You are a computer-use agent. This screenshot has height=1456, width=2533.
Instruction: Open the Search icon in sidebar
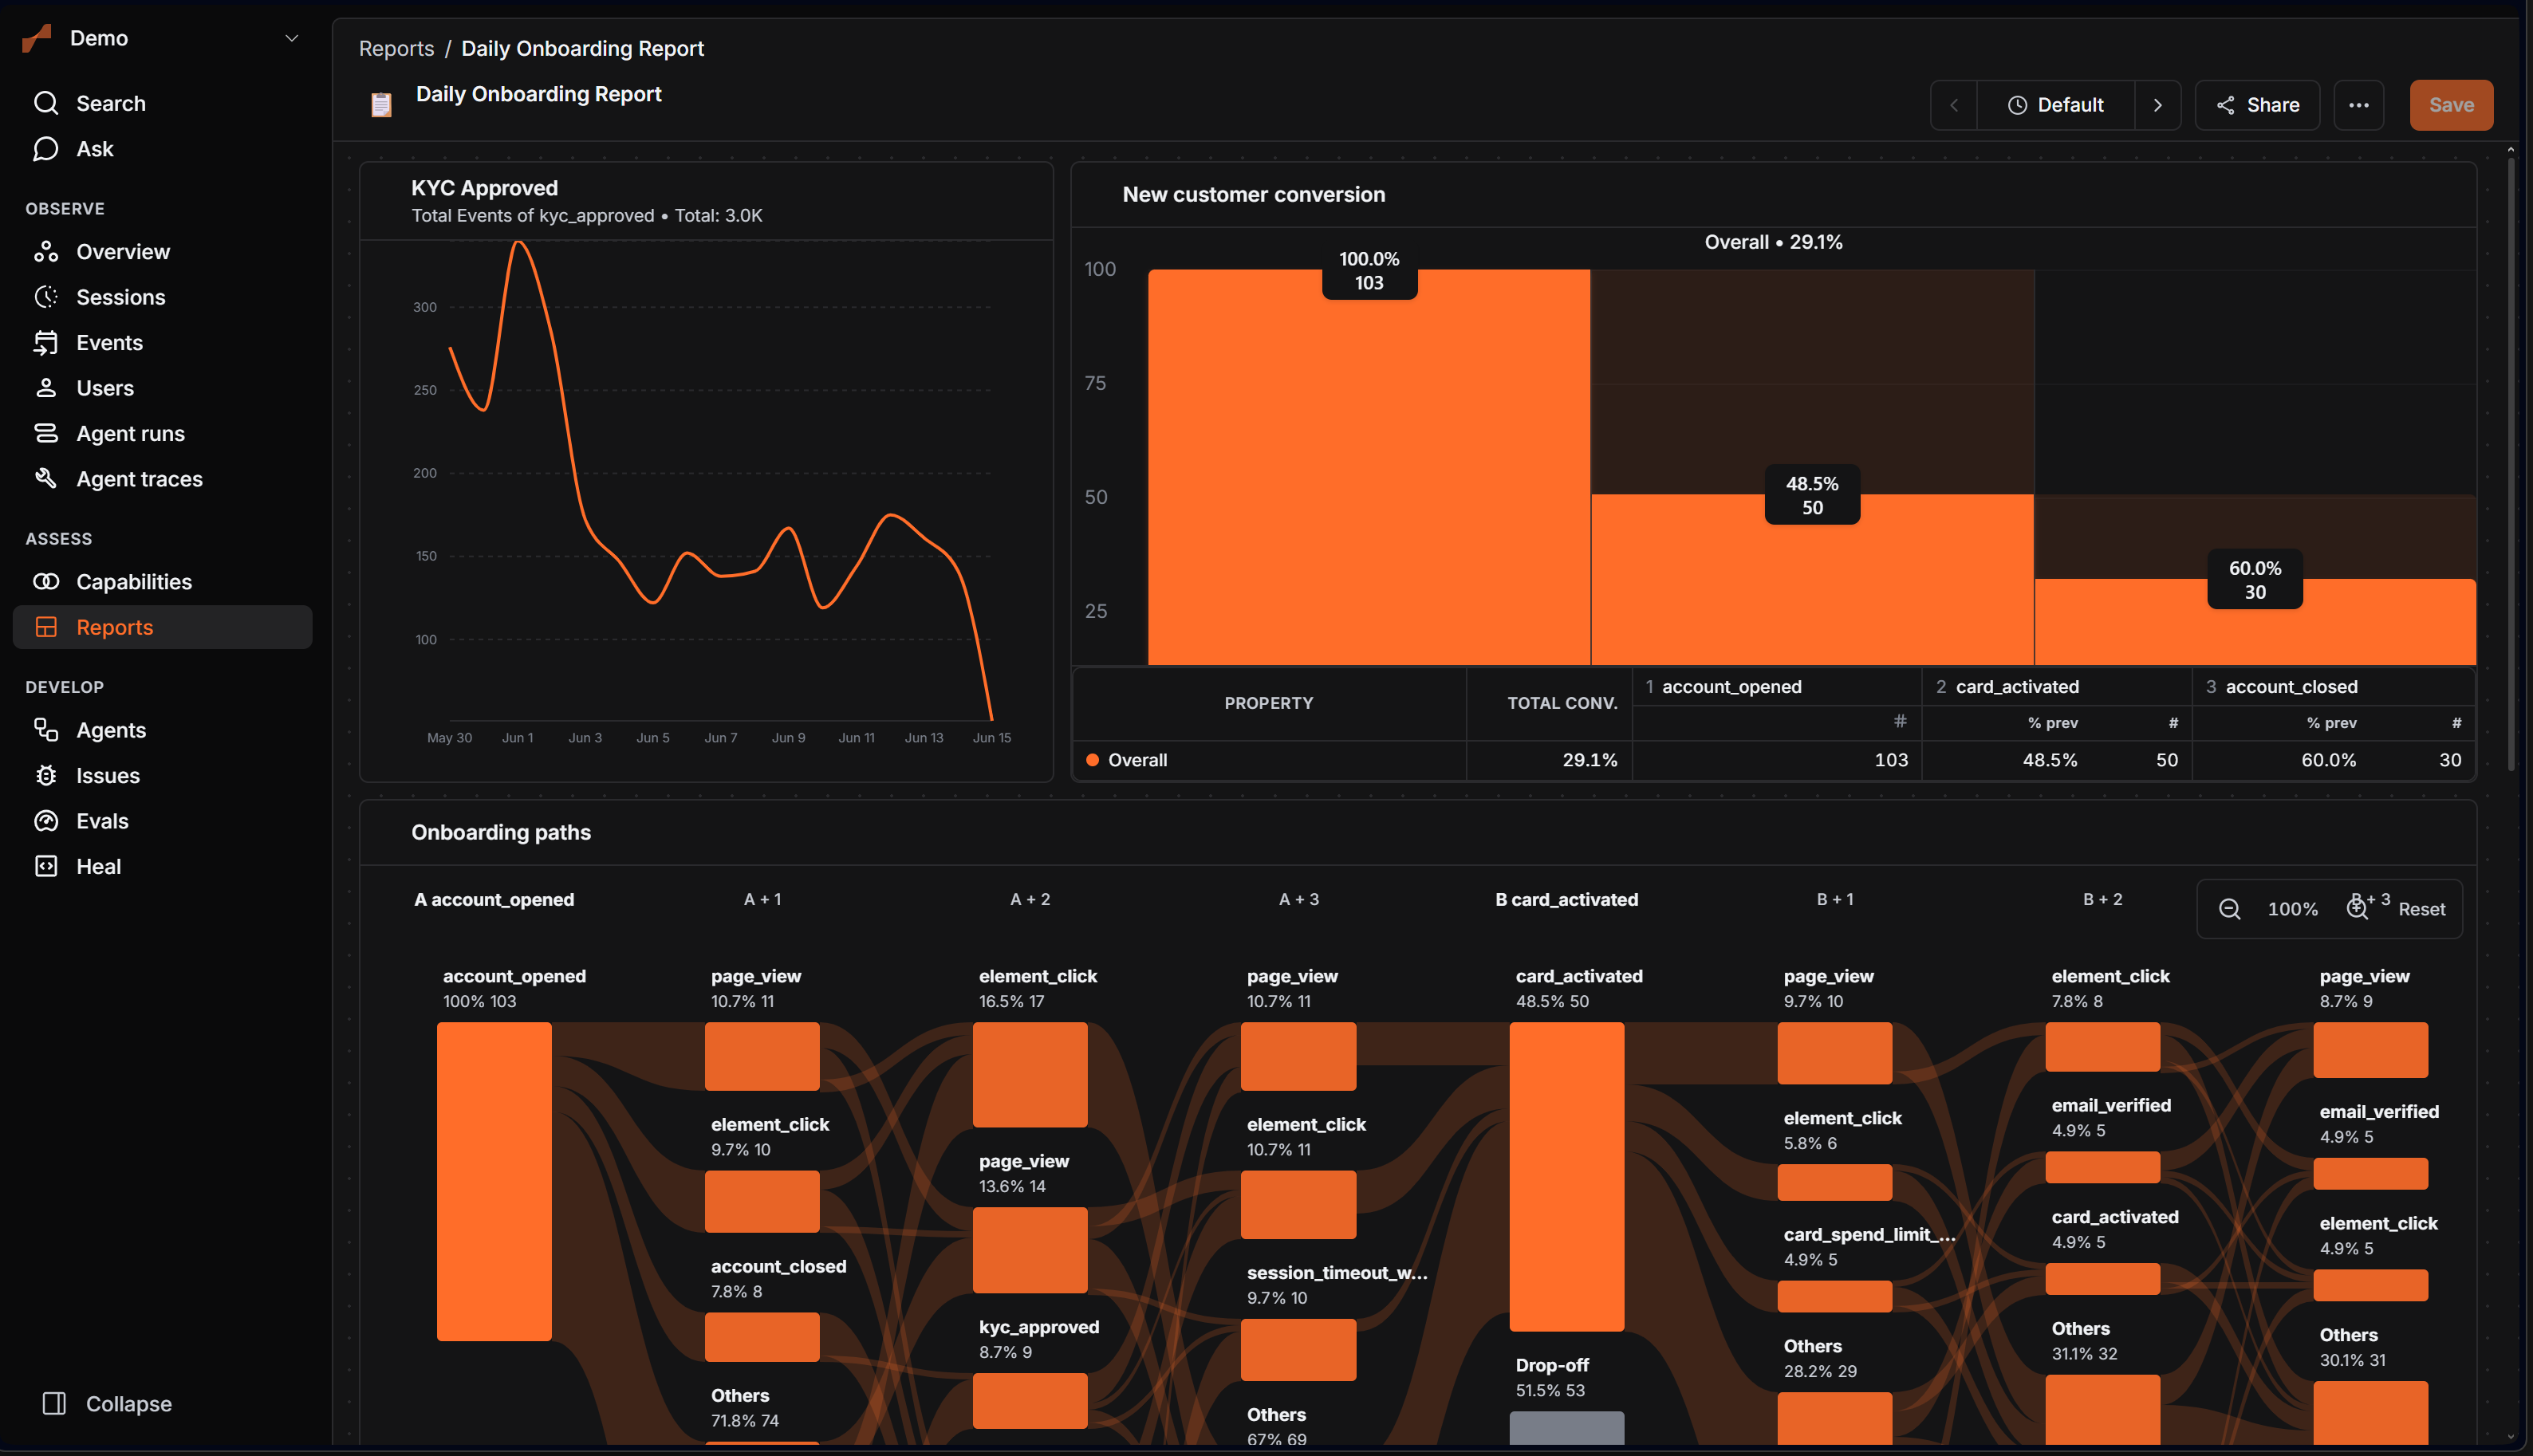point(46,103)
